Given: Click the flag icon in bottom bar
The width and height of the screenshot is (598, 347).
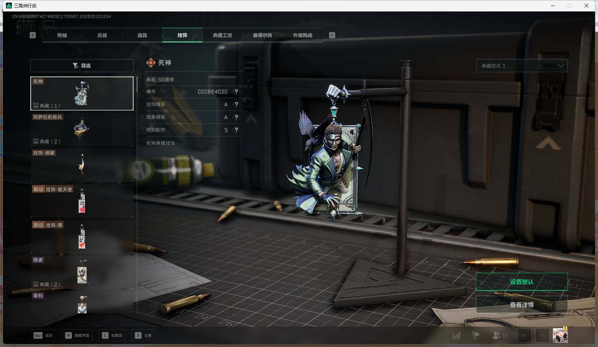Looking at the screenshot, I should point(476,336).
